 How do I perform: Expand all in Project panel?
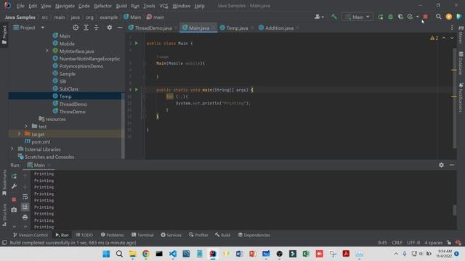pos(86,28)
